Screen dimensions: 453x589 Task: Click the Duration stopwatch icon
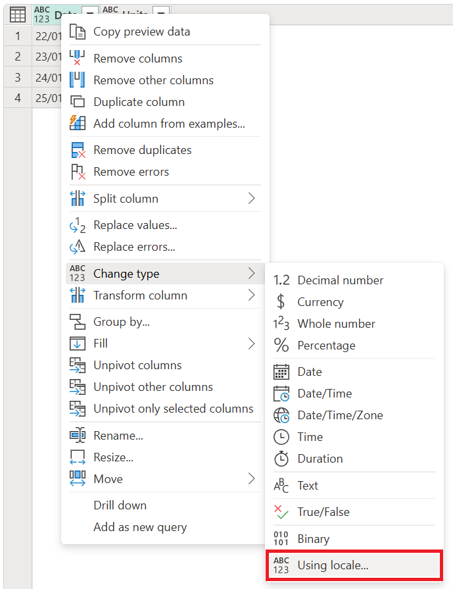281,458
